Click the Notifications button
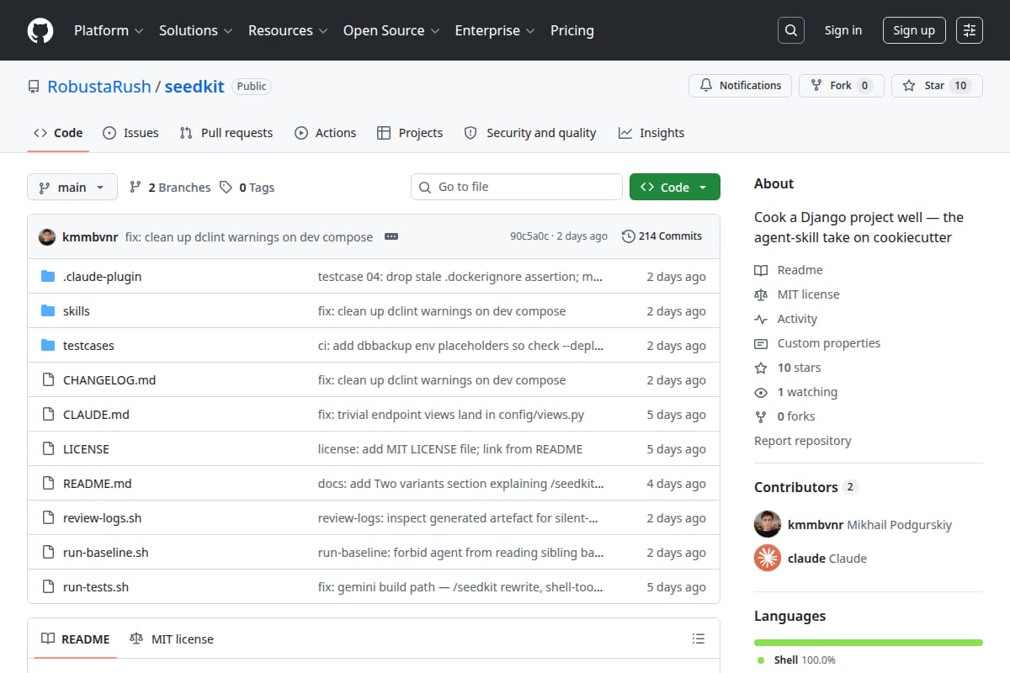Viewport: 1010px width, 673px height. point(741,85)
